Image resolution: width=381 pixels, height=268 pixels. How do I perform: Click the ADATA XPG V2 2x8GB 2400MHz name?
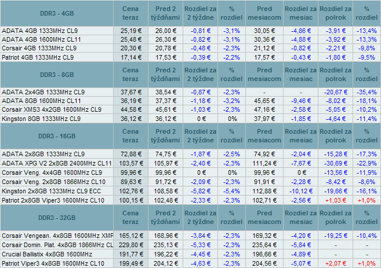click(57, 163)
